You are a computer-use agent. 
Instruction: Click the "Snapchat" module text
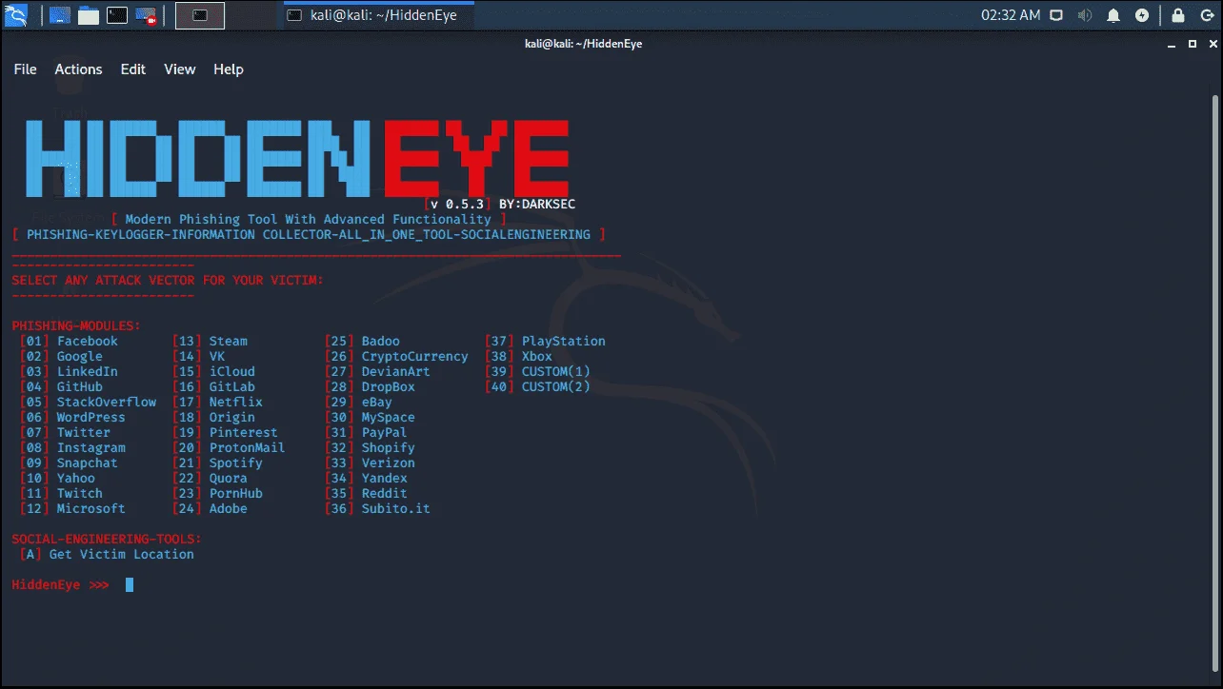88,463
